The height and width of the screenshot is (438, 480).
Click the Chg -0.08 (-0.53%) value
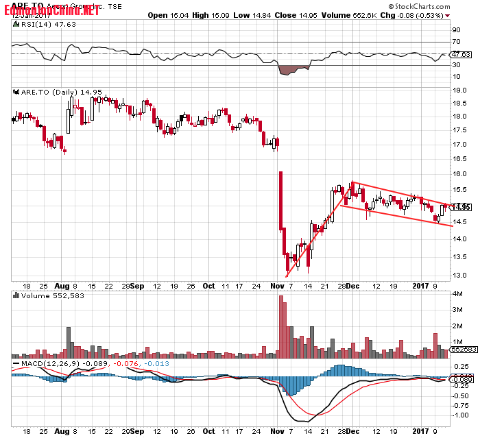pyautogui.click(x=411, y=15)
